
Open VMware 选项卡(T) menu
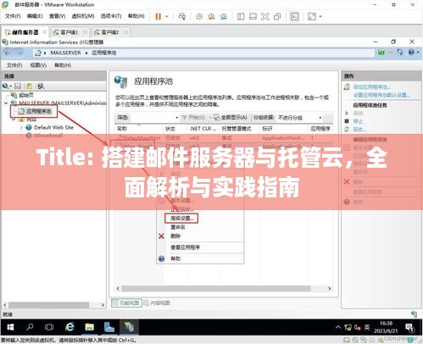point(111,16)
